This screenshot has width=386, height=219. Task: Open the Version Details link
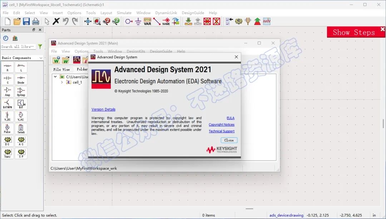click(103, 109)
